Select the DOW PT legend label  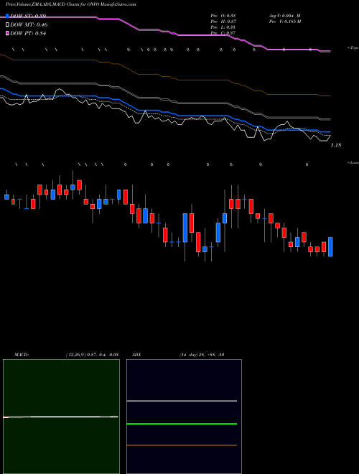pyautogui.click(x=28, y=34)
